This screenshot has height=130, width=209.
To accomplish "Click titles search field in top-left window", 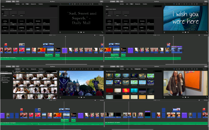I will pos(53,6).
